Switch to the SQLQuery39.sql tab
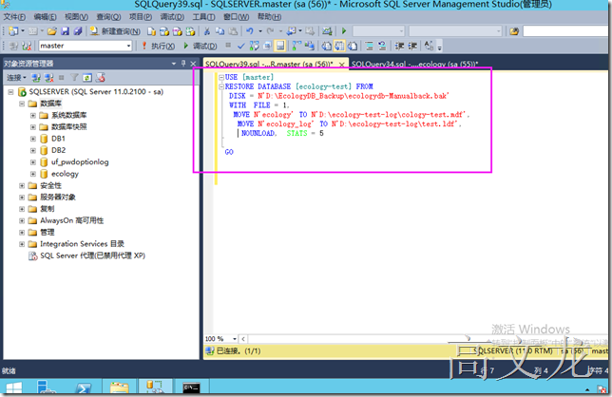Image resolution: width=612 pixels, height=397 pixels. 269,64
